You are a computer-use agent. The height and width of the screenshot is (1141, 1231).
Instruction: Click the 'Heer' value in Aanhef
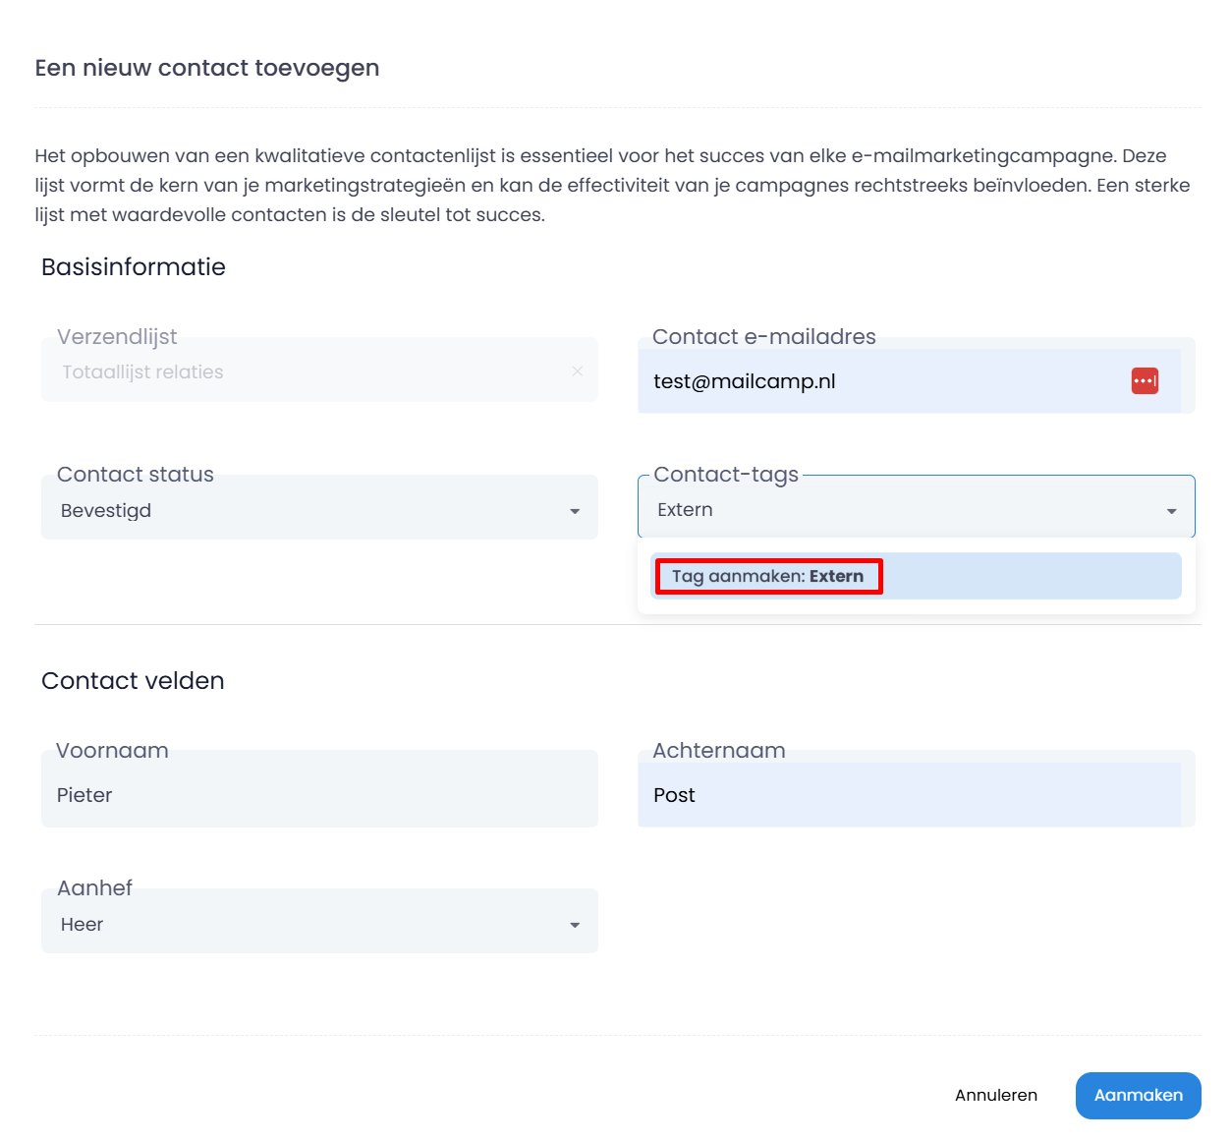tap(83, 925)
